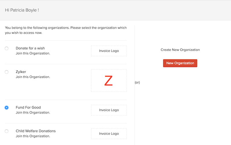Choose the Child Welfare Donations radio button

tap(7, 131)
